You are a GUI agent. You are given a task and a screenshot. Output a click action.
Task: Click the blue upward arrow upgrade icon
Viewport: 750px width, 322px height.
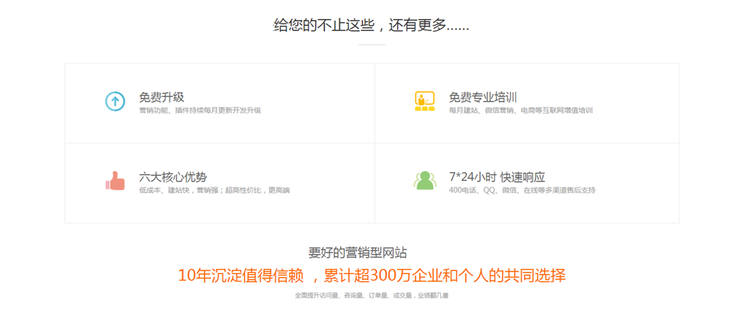click(x=115, y=101)
